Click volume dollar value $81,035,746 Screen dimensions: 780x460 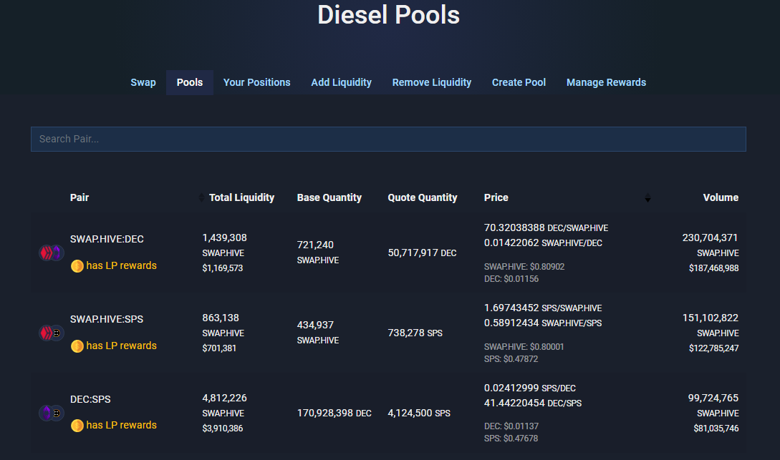[x=716, y=429]
